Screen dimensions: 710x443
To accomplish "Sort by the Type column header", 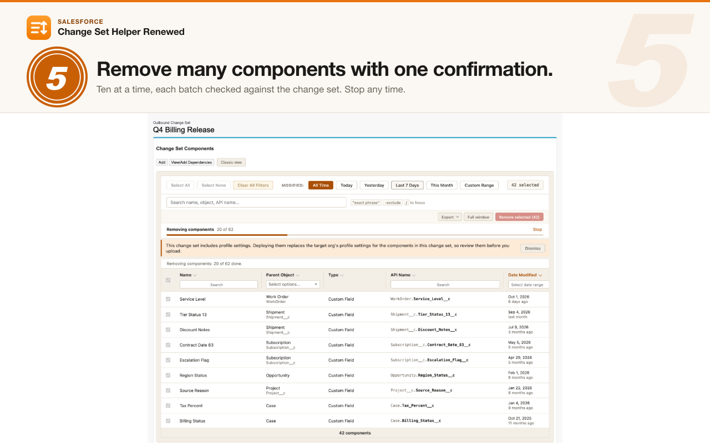I will (336, 275).
